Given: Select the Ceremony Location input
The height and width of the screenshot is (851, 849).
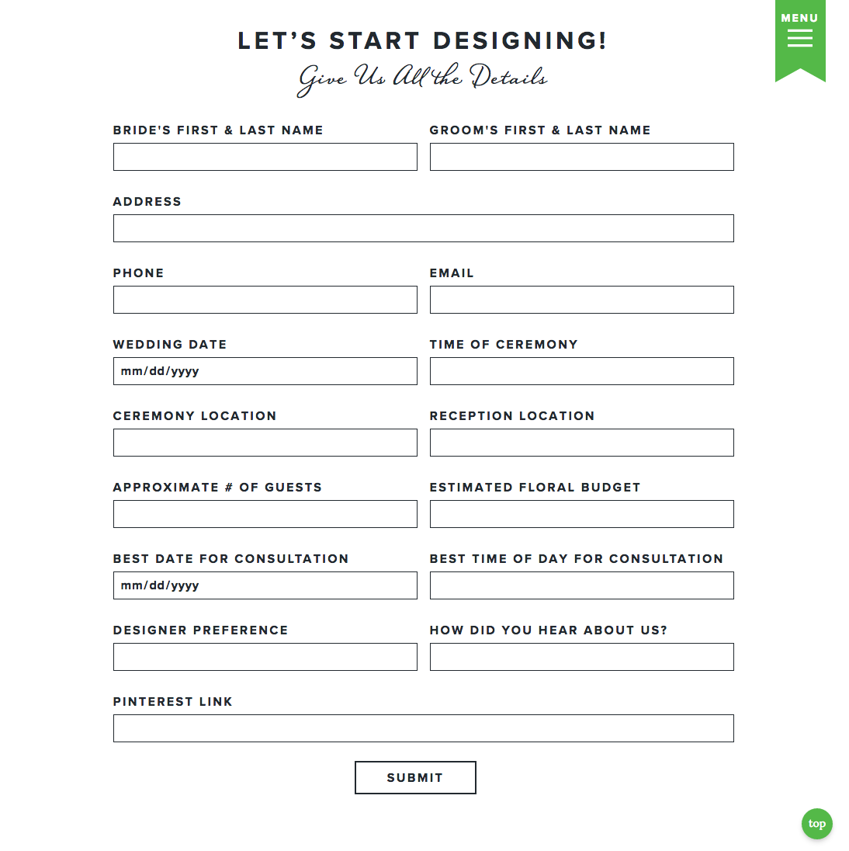Looking at the screenshot, I should (265, 443).
